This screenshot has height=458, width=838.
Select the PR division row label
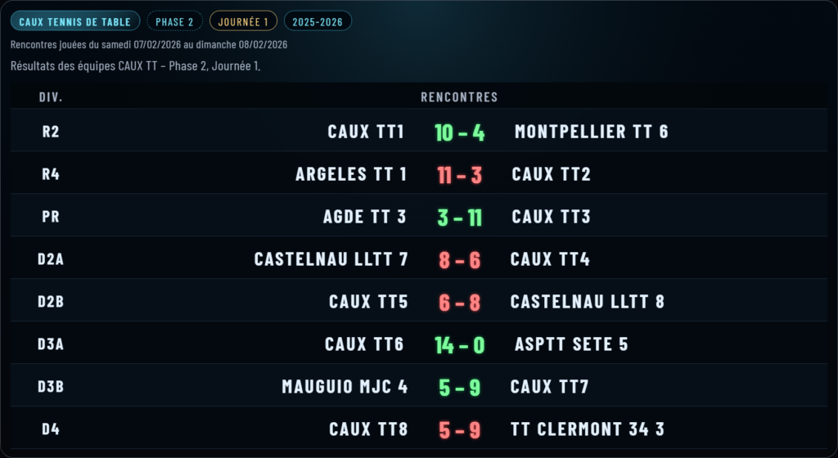tap(51, 217)
